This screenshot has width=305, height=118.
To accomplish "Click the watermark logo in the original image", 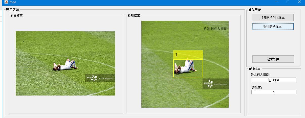I will pyautogui.click(x=95, y=78).
